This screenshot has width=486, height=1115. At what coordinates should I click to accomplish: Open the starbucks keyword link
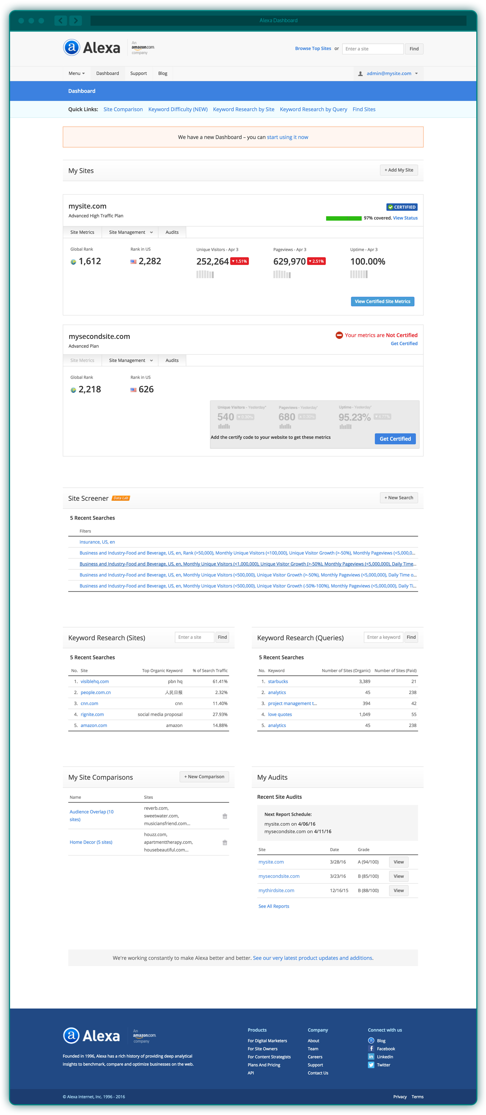(278, 681)
